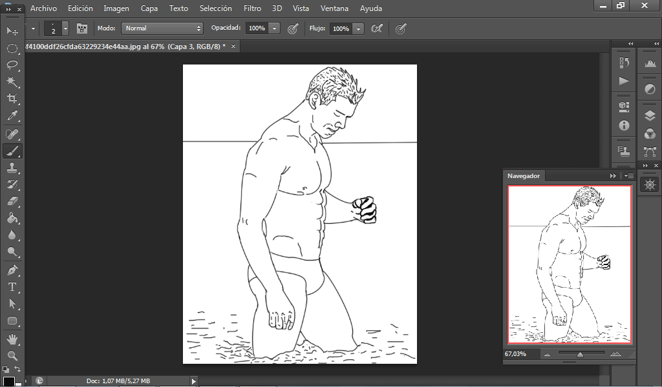The image size is (662, 387).
Task: Reset default foreground and background colors
Action: (x=5, y=370)
